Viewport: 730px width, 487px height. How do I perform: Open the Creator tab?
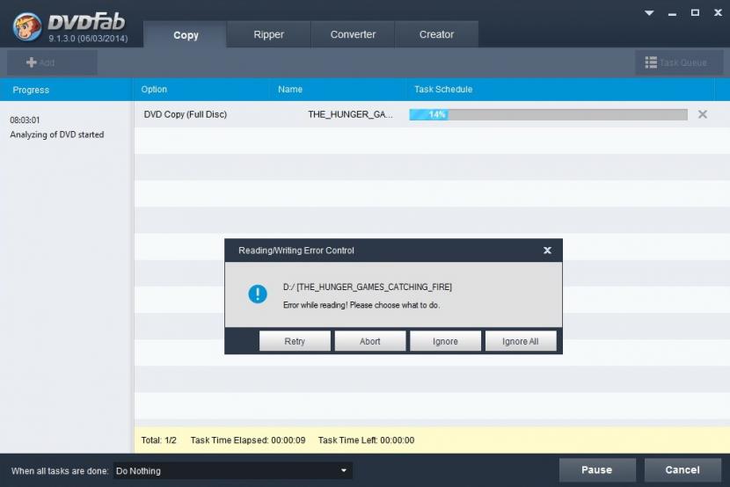tap(436, 34)
